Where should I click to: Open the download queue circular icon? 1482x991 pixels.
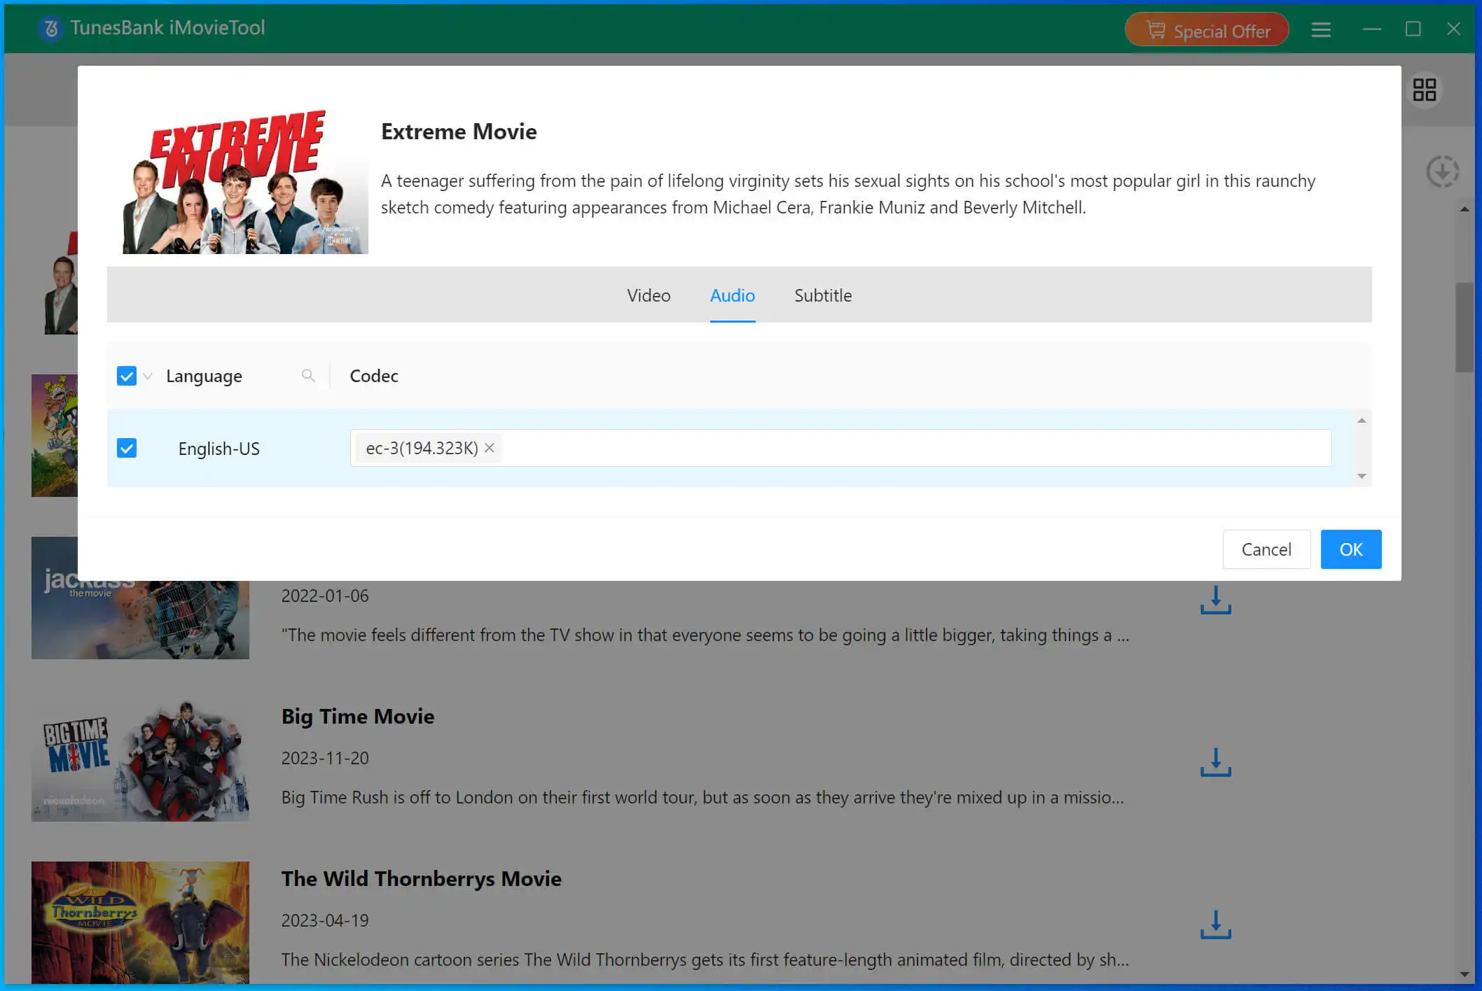1442,171
